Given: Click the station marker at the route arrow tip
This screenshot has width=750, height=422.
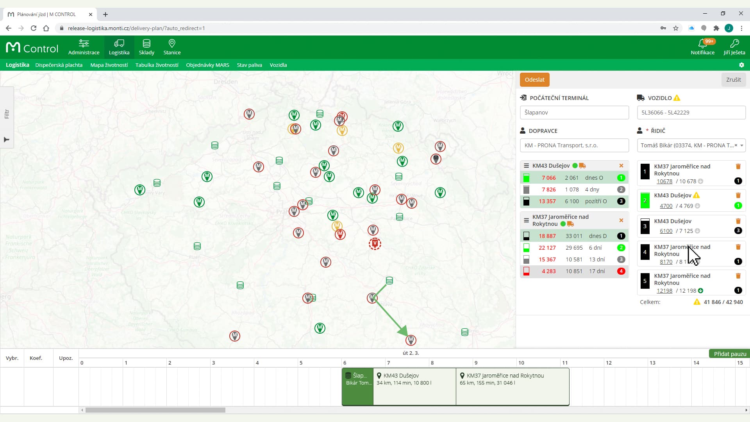Looking at the screenshot, I should click(x=411, y=340).
